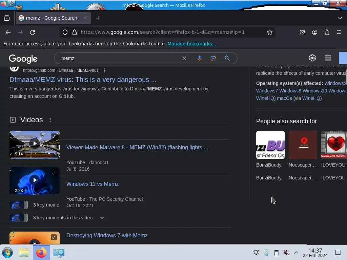Open the Windows7 operating system link

tap(267, 91)
